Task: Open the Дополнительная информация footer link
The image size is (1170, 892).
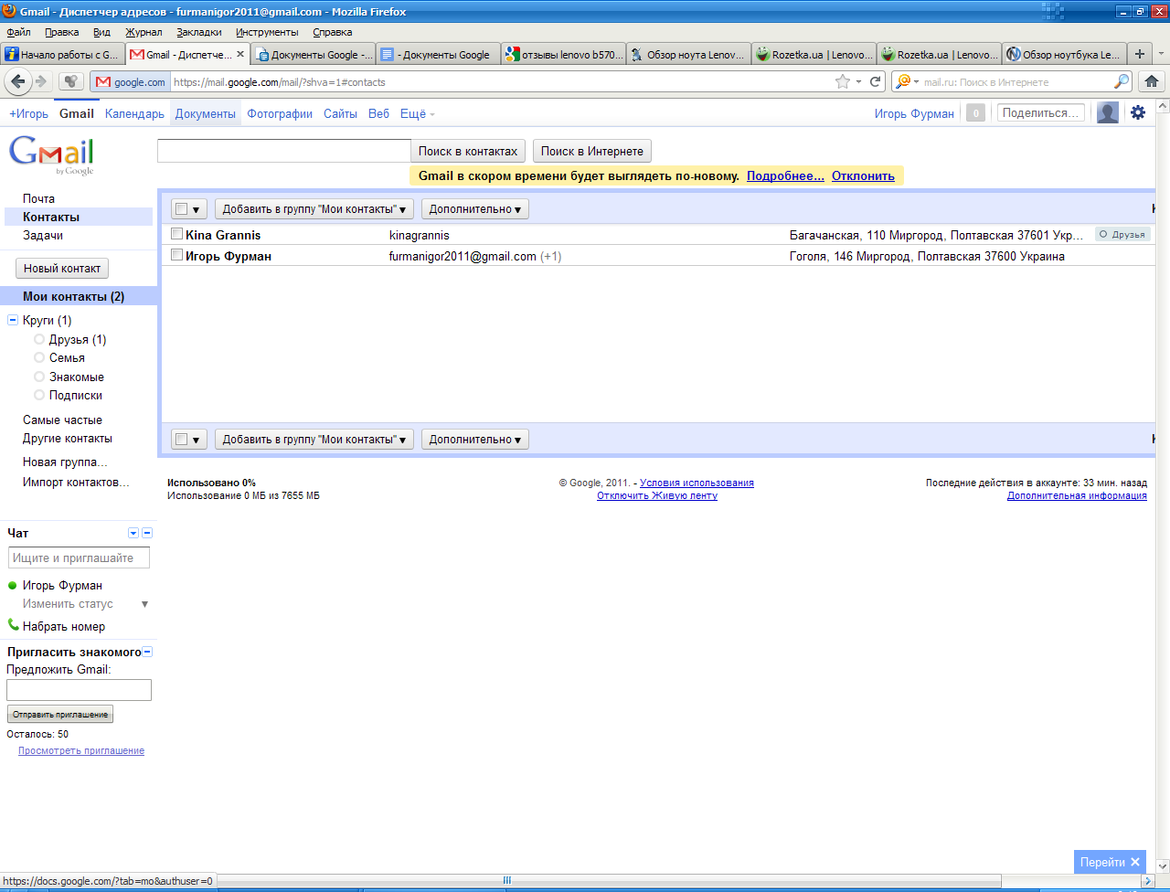Action: (x=1077, y=495)
